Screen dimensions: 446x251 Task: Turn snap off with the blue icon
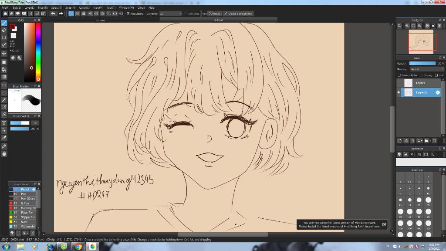click(x=71, y=14)
